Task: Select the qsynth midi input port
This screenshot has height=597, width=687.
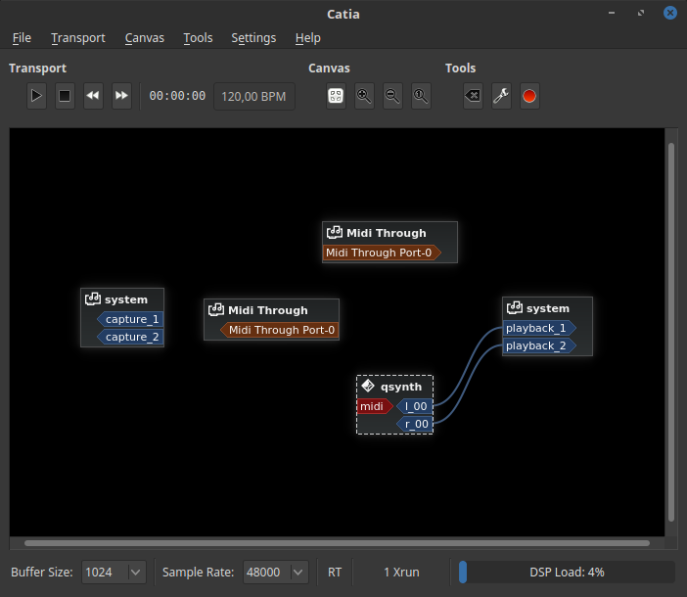Action: (373, 406)
